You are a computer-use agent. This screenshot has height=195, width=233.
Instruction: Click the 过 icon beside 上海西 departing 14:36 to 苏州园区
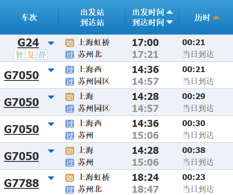click(x=70, y=70)
